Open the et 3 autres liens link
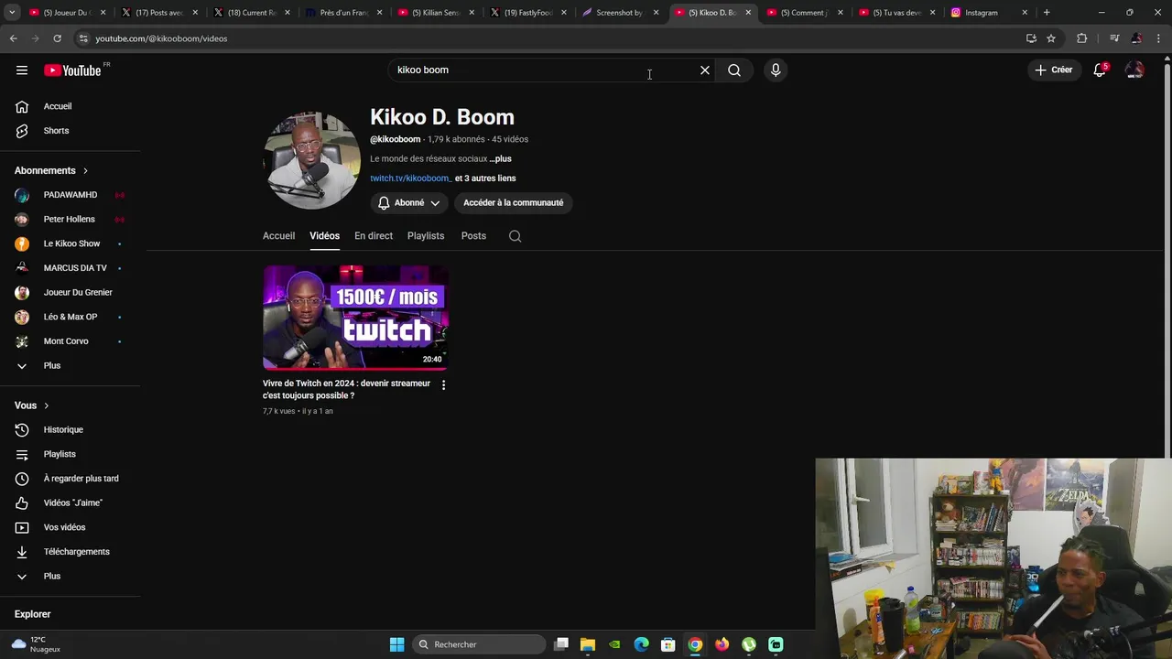 (485, 178)
